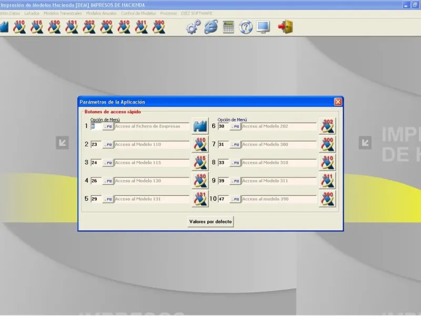
Task: Click the 390 icon button in the dialog
Action: point(327,199)
